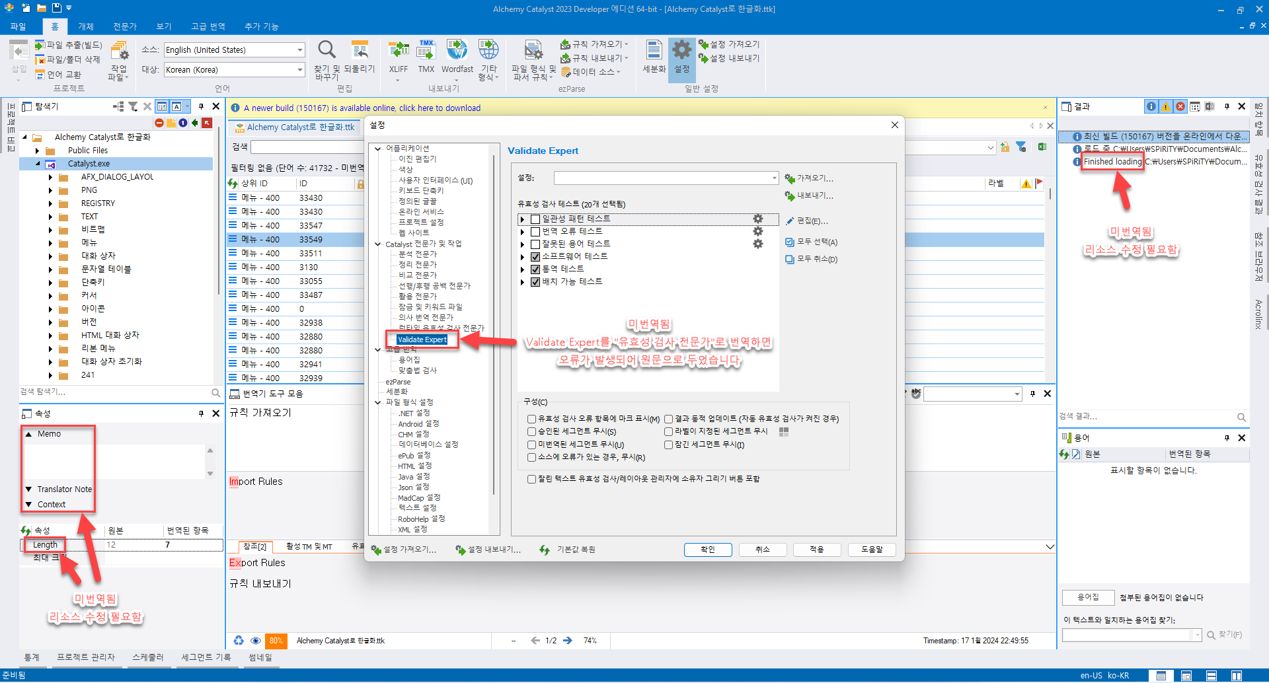Screen dimensions: 1269x683
Task: Switch to the Advanced Translation ribbon tab
Action: (208, 26)
